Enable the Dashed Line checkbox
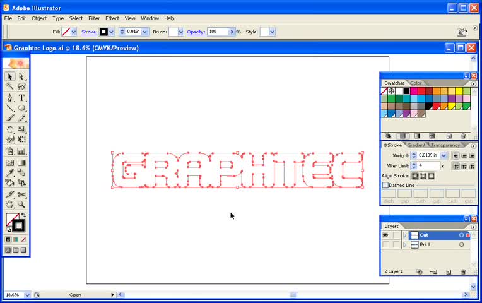 click(x=385, y=185)
